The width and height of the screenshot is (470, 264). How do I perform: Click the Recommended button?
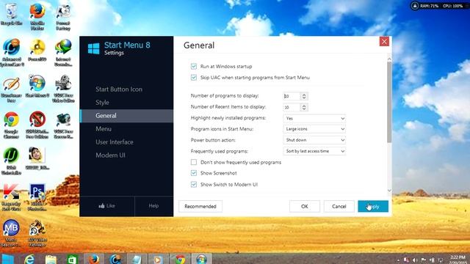click(x=200, y=207)
